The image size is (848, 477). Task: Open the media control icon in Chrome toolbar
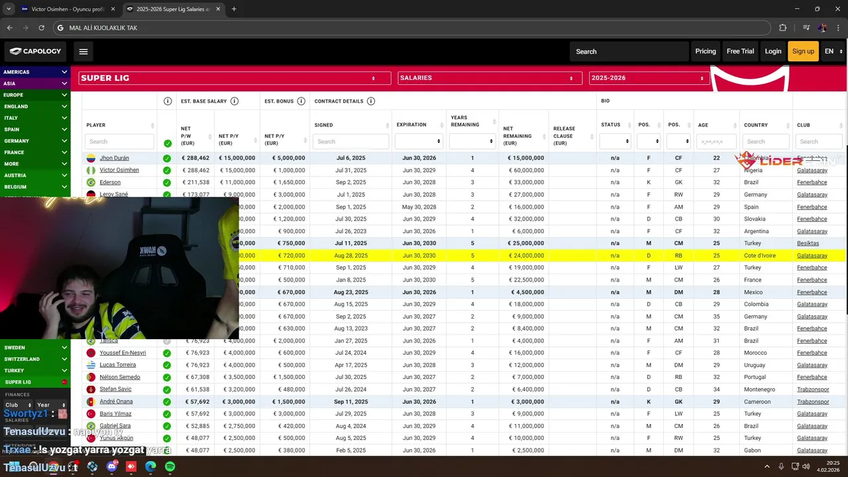(x=806, y=28)
